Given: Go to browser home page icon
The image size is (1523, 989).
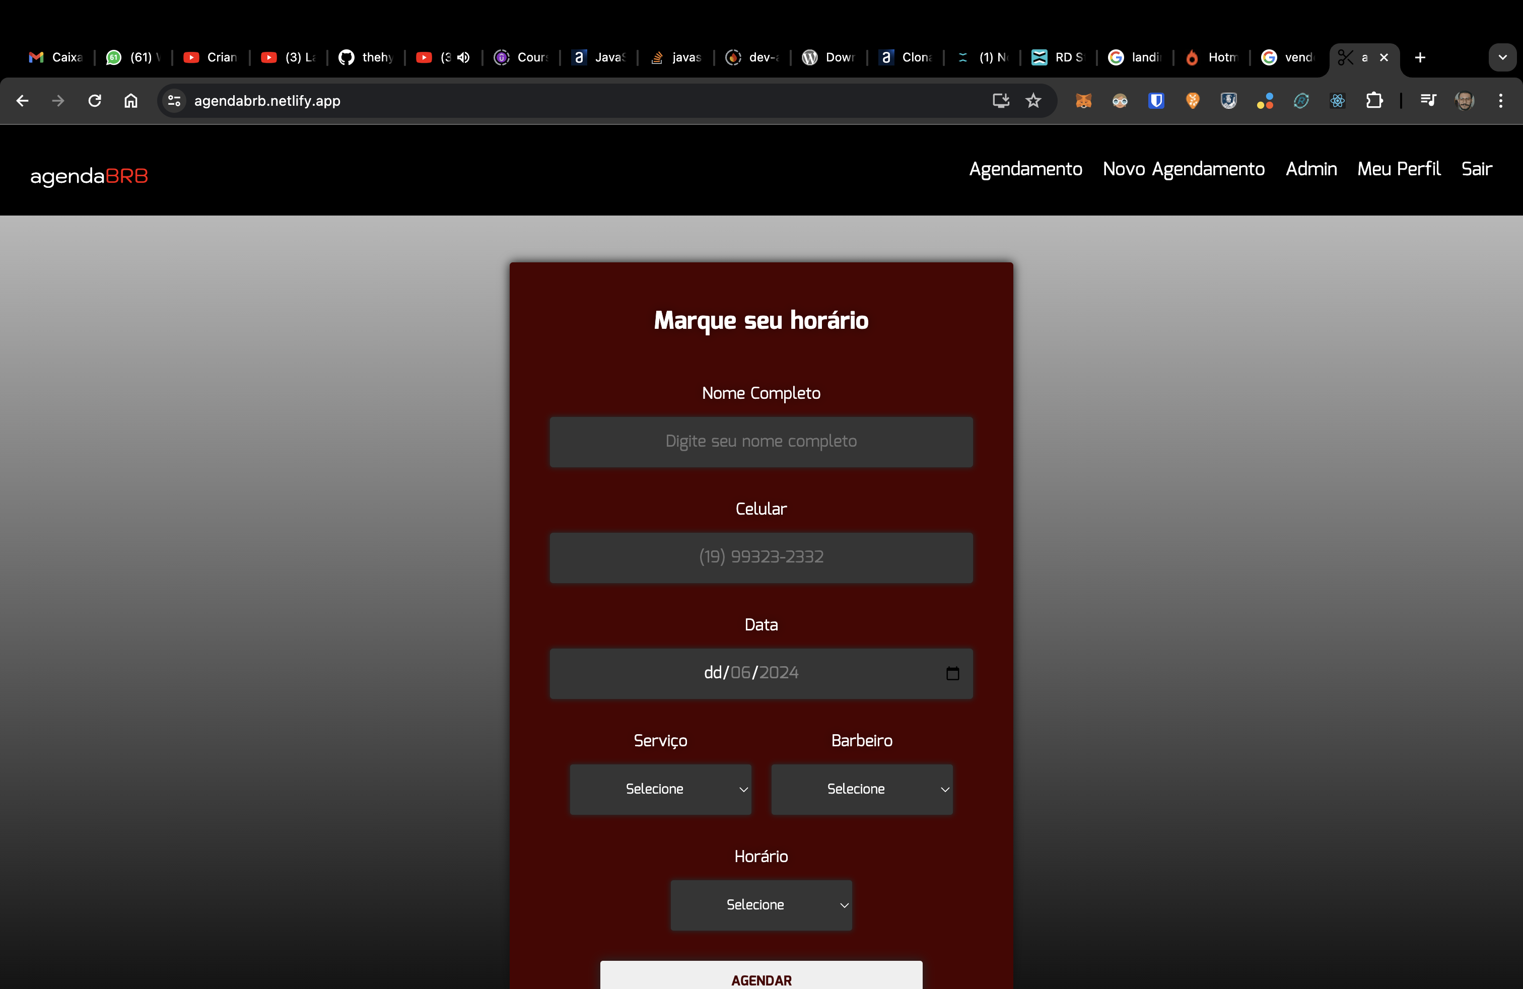Looking at the screenshot, I should 130,100.
